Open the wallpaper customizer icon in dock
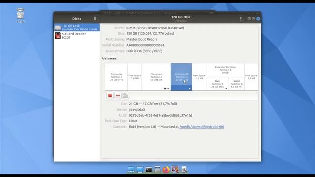This screenshot has width=315, height=177. 175,170
